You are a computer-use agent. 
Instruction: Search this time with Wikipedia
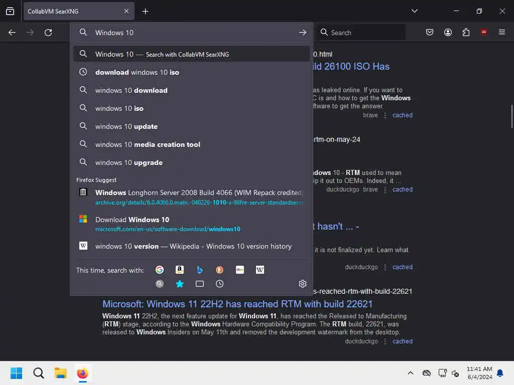point(260,270)
